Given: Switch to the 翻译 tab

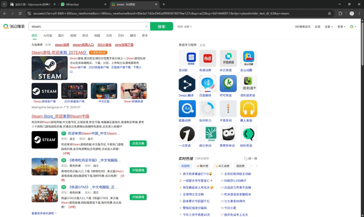Looking at the screenshot, I should point(133,36).
